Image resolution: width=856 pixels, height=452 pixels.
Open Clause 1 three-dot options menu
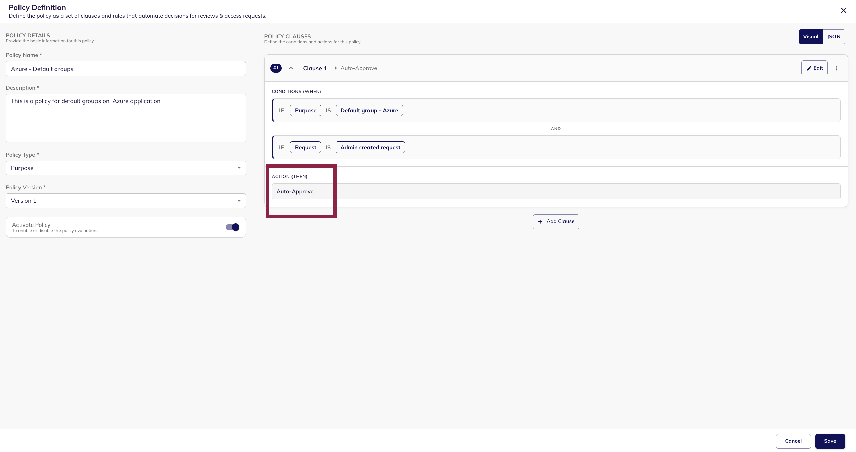[x=836, y=68]
